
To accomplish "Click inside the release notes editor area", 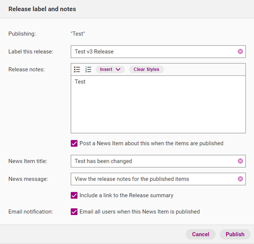I will pos(158,105).
